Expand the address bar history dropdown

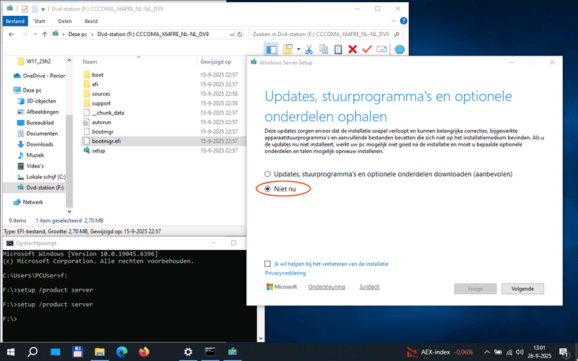pyautogui.click(x=232, y=34)
